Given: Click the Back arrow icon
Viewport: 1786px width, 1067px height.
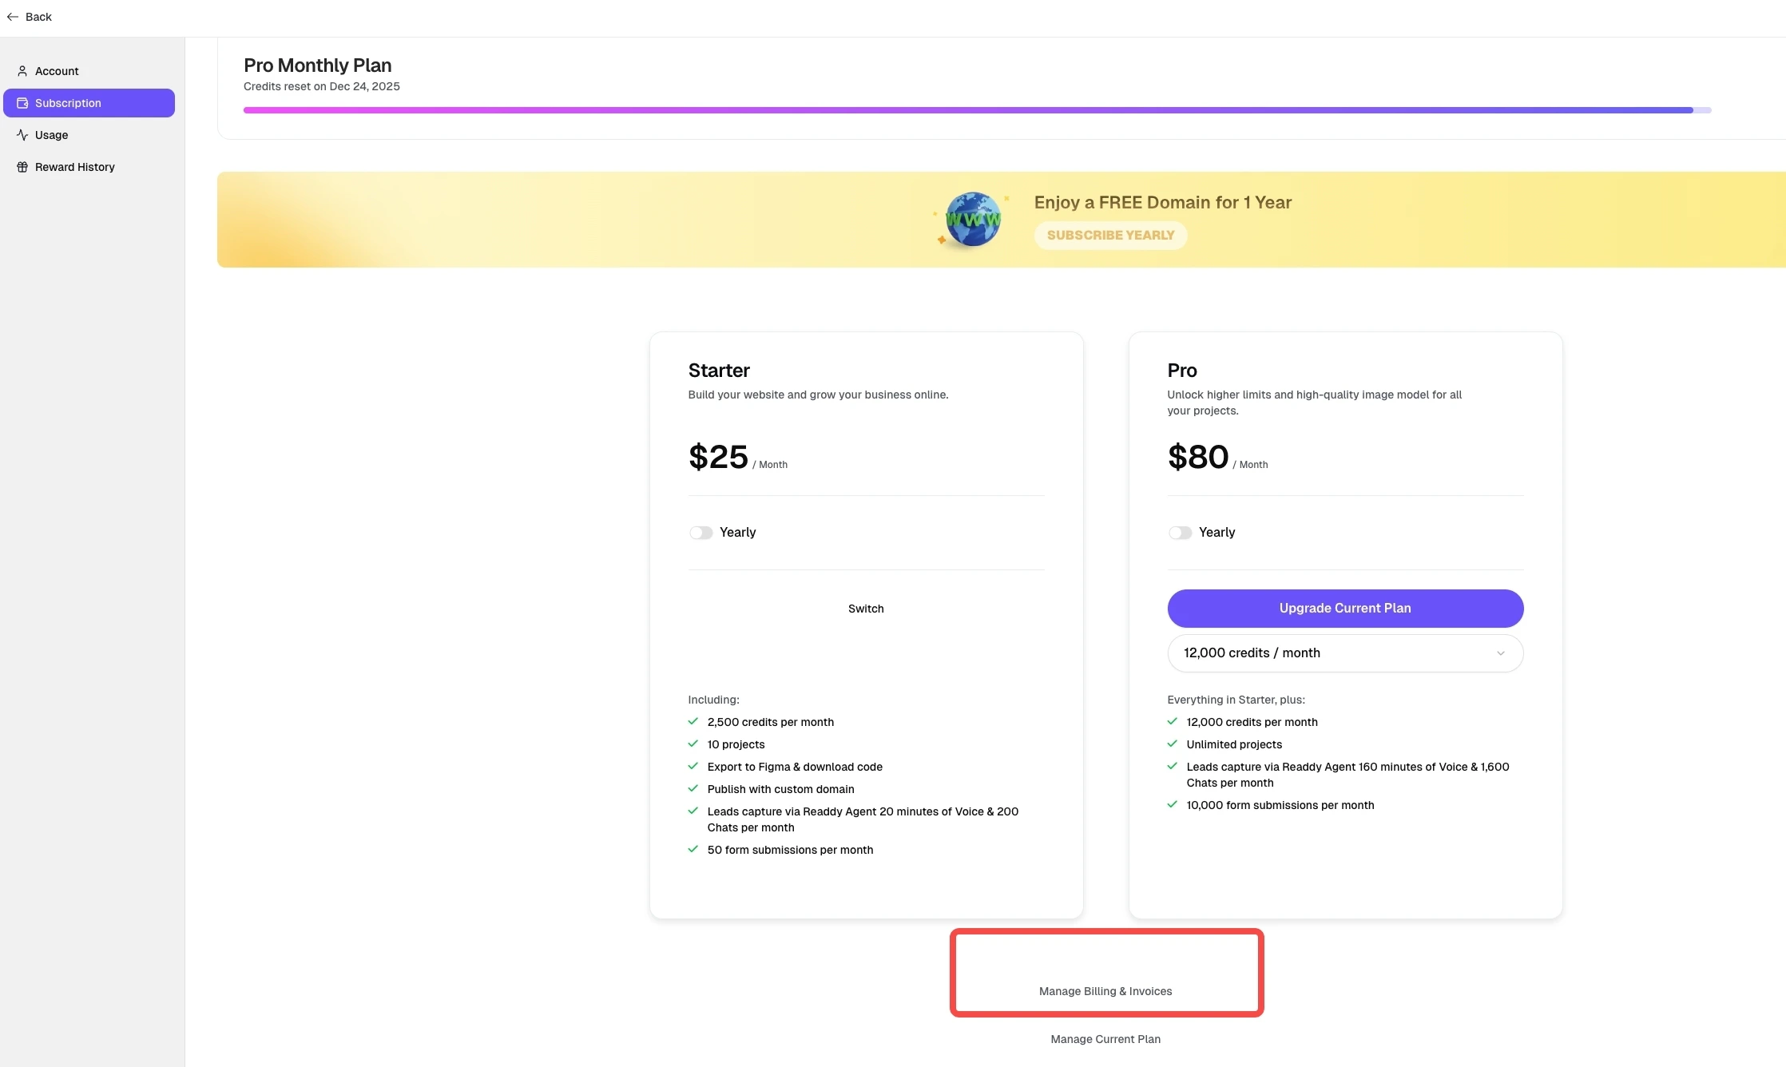Looking at the screenshot, I should tap(13, 17).
